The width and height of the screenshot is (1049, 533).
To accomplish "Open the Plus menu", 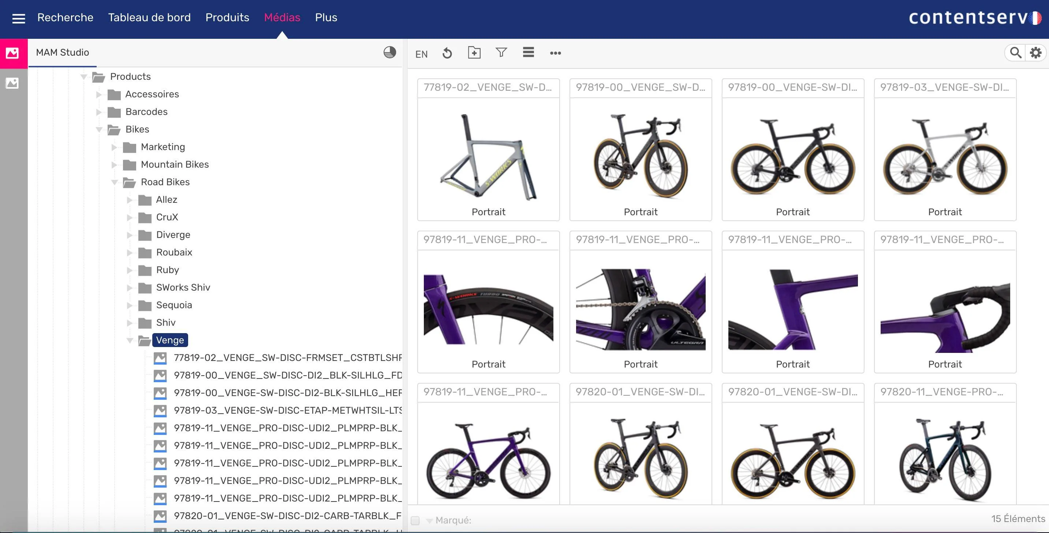I will (x=326, y=18).
